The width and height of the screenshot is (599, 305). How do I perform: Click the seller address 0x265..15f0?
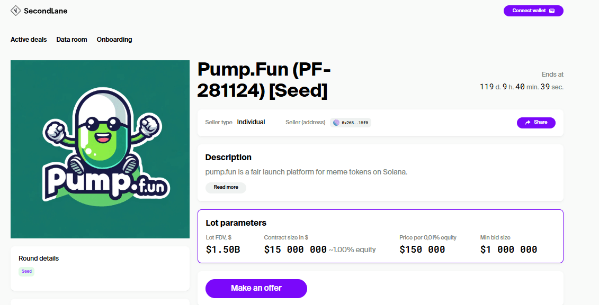pyautogui.click(x=355, y=123)
